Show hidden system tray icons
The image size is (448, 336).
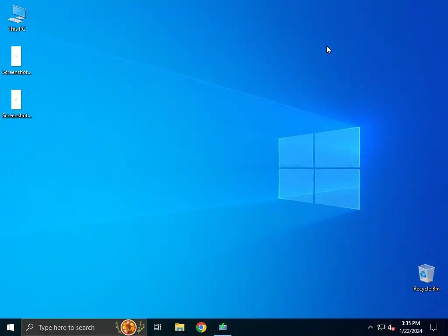[x=370, y=327]
